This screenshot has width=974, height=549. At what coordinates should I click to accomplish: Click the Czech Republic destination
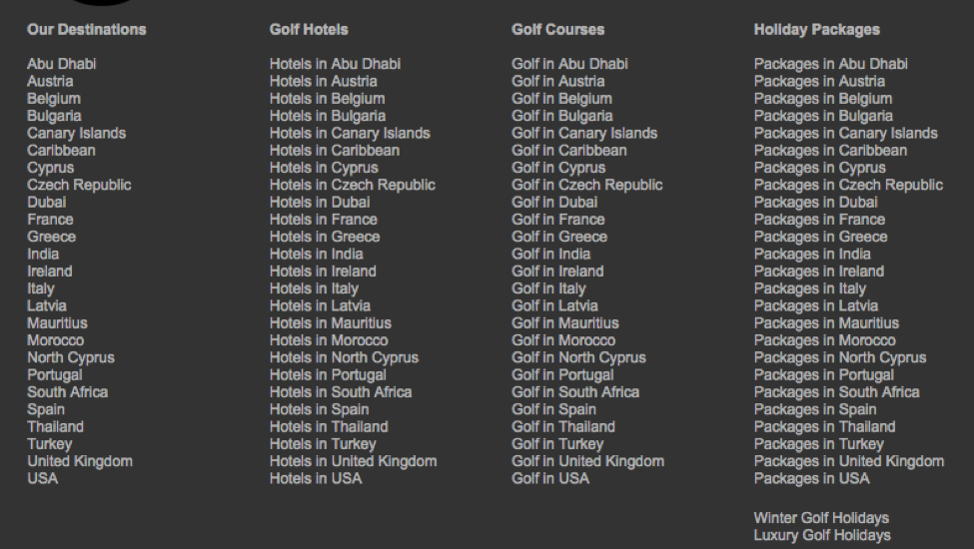click(x=79, y=185)
